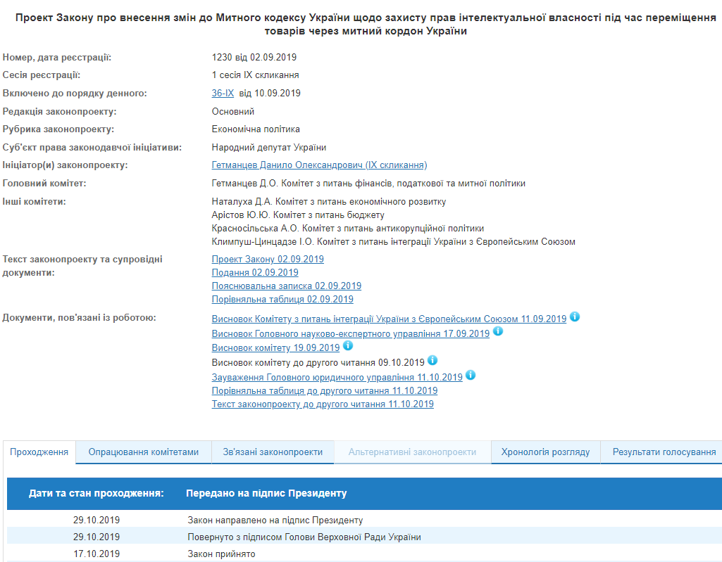Click info icon beside European integration committee conclusion
The image size is (722, 562).
pos(575,317)
